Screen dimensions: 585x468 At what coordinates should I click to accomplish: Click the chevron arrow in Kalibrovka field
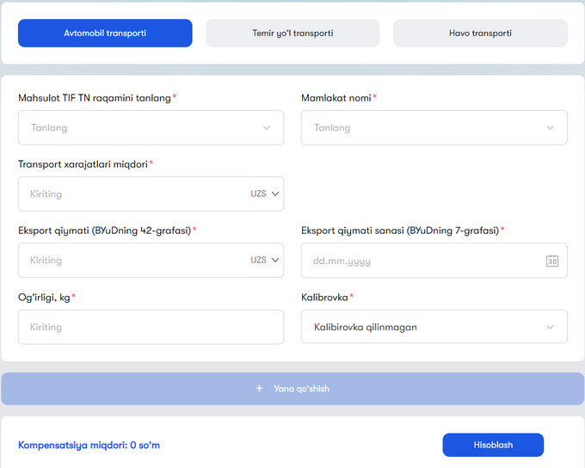[550, 328]
